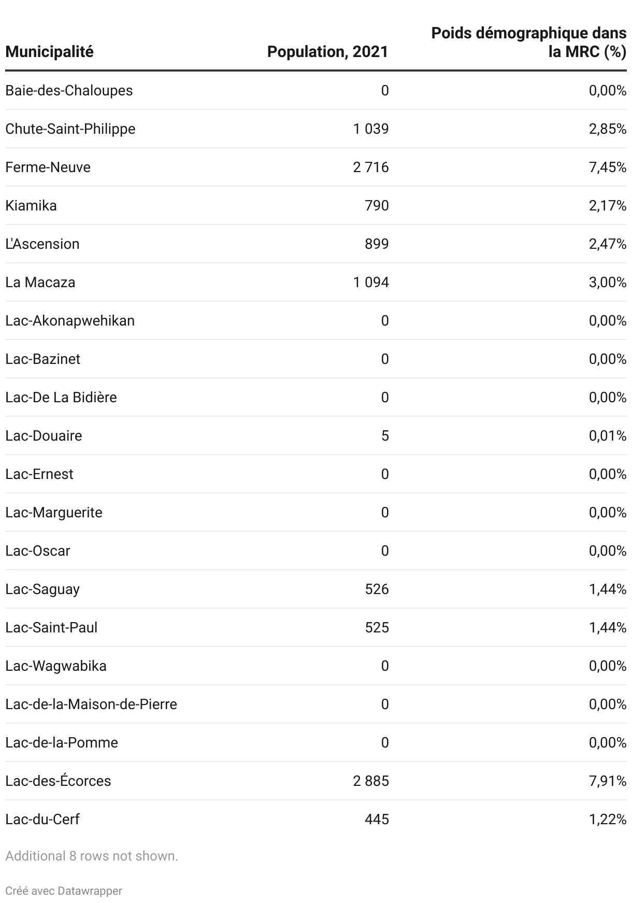Open the Créé avec Datawrapper link

64,891
